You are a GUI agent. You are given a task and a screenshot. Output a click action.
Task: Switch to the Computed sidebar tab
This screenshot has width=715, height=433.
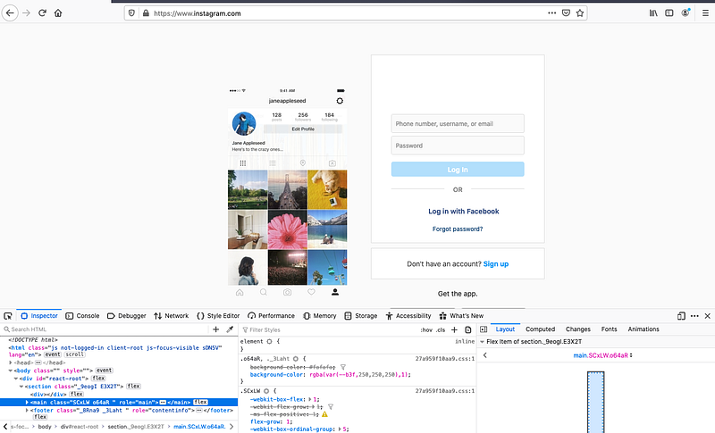(541, 329)
